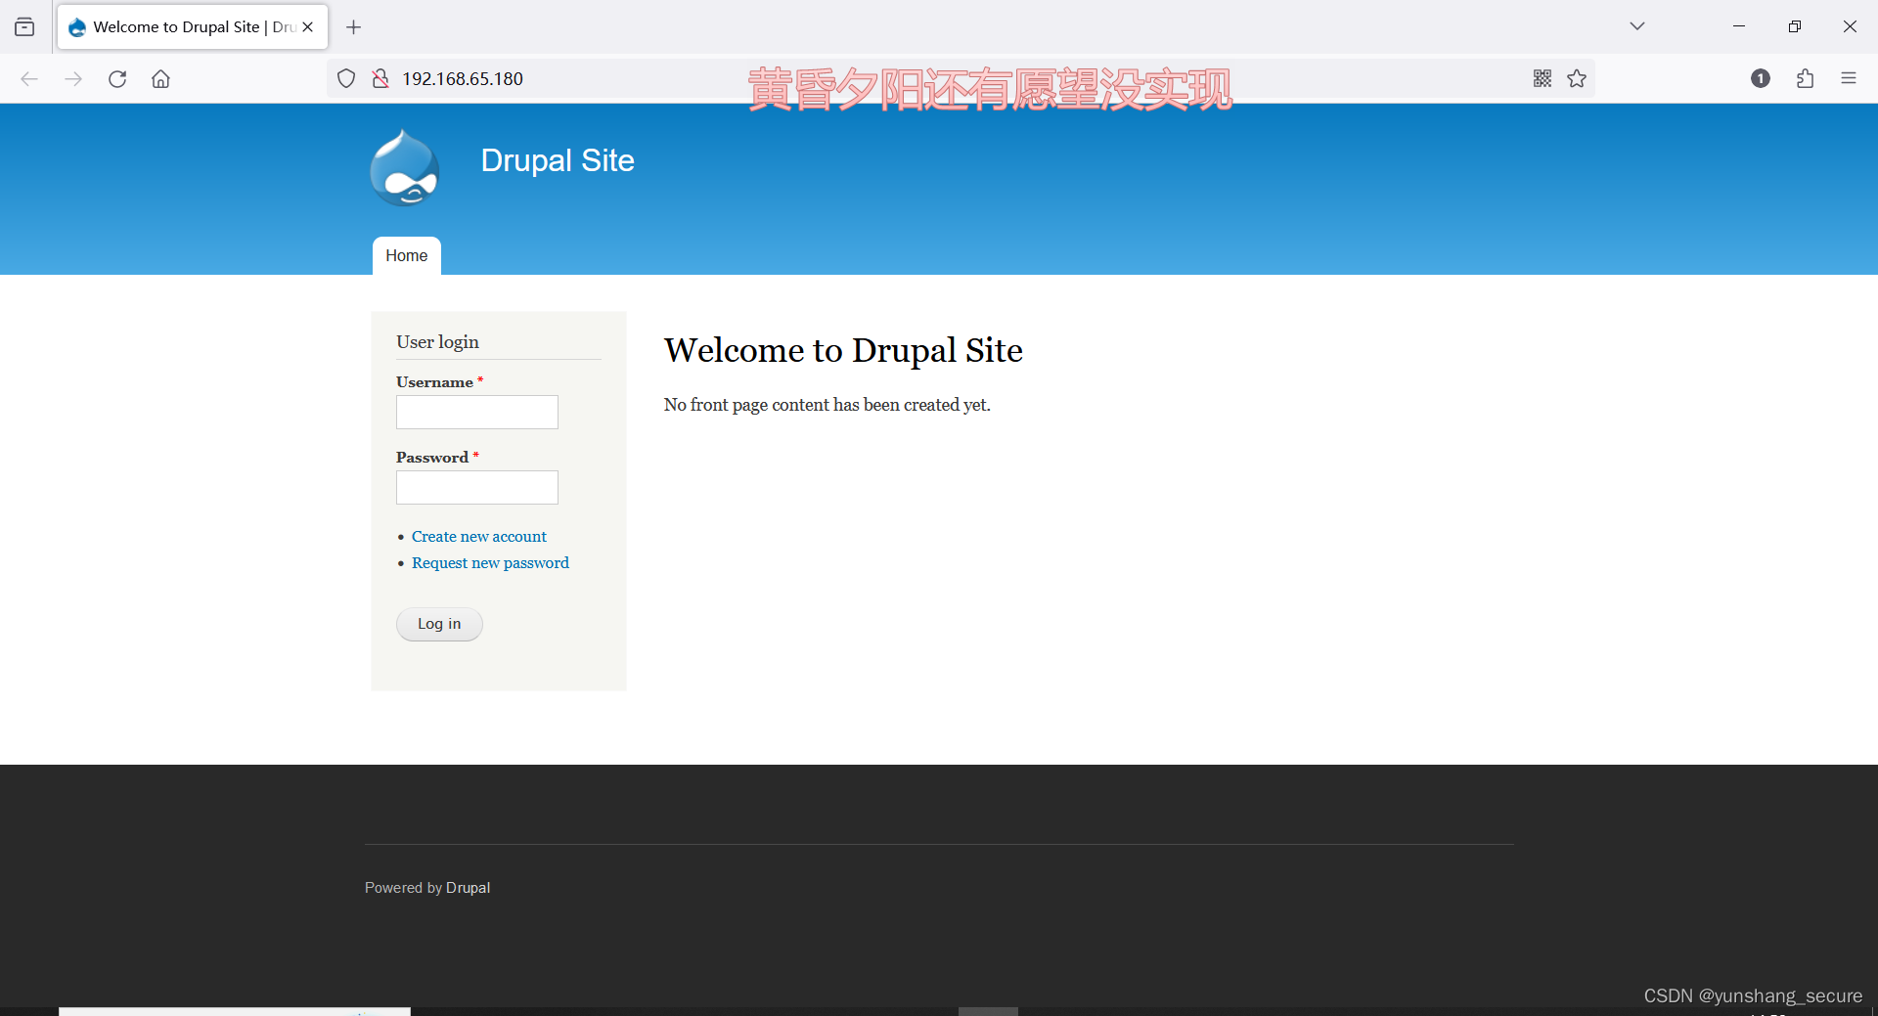1878x1016 pixels.
Task: Open the Home navigation tab
Action: 407,256
